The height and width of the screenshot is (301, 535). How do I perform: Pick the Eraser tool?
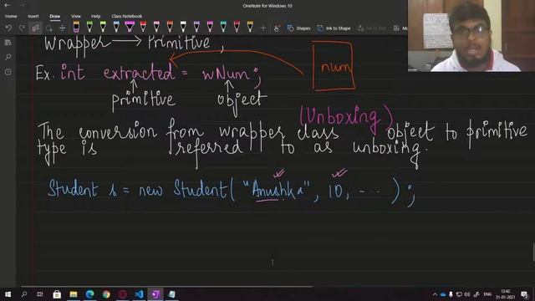(x=76, y=27)
